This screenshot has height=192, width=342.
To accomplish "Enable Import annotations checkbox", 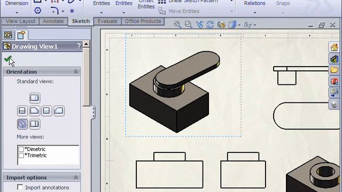I will point(20,187).
